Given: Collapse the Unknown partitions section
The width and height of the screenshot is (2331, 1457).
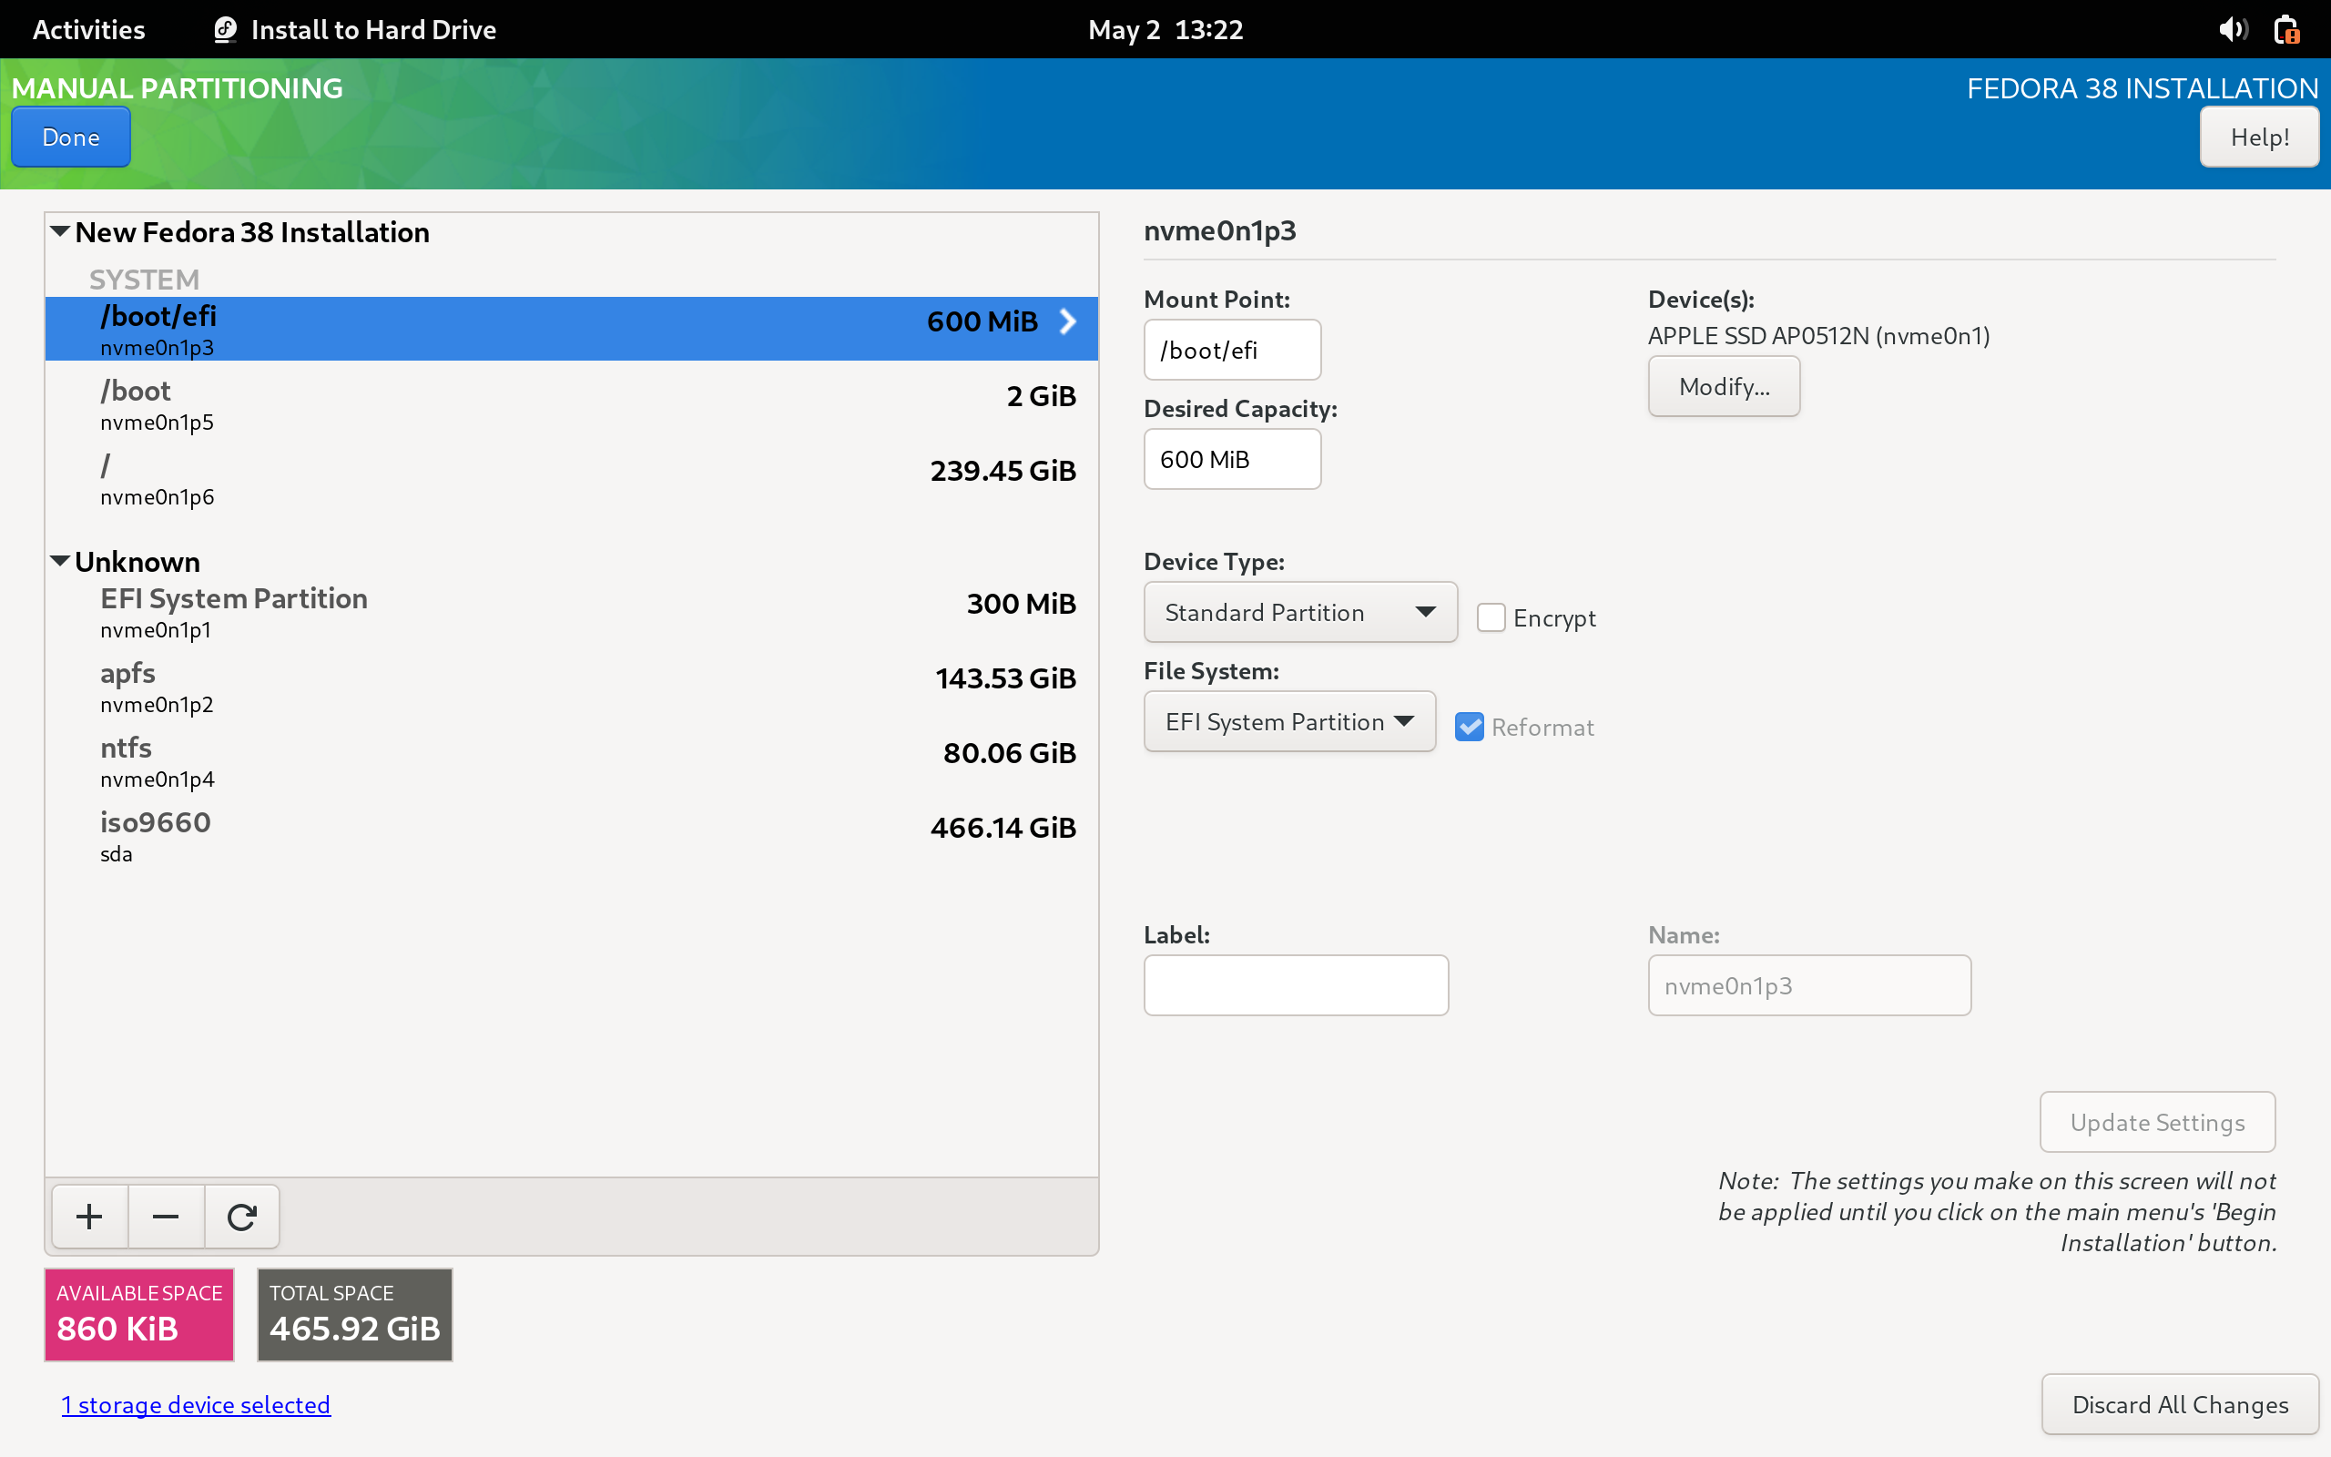Looking at the screenshot, I should tap(60, 559).
